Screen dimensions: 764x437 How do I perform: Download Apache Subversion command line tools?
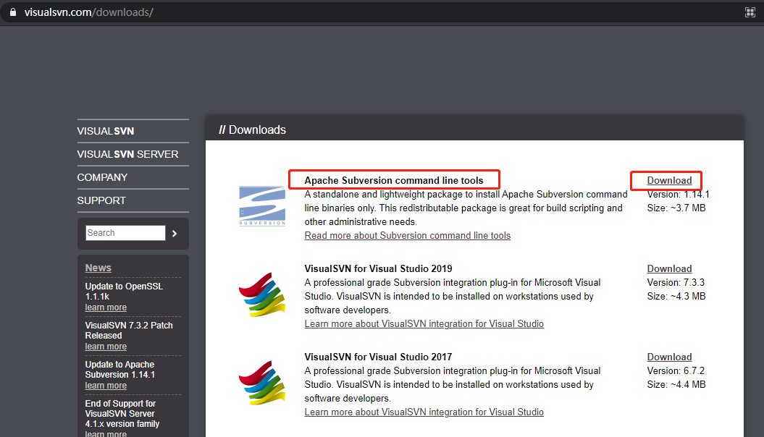(x=669, y=181)
